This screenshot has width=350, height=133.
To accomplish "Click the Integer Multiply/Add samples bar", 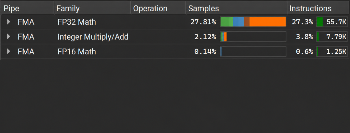I will [x=253, y=37].
